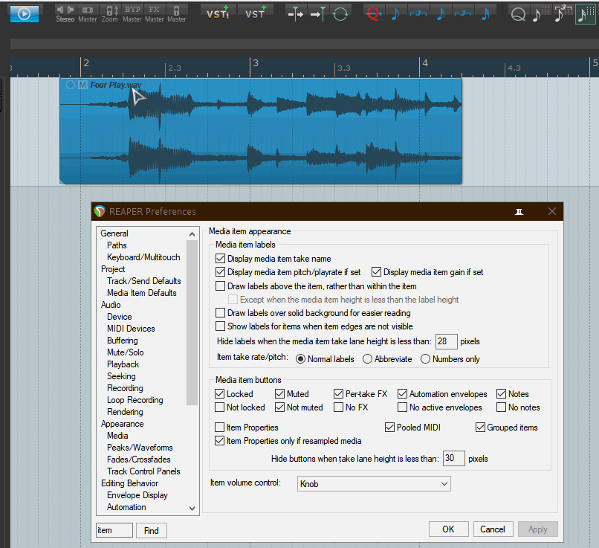Enable Draw labels above the item option
Viewport: 599px width, 548px height.
point(220,286)
